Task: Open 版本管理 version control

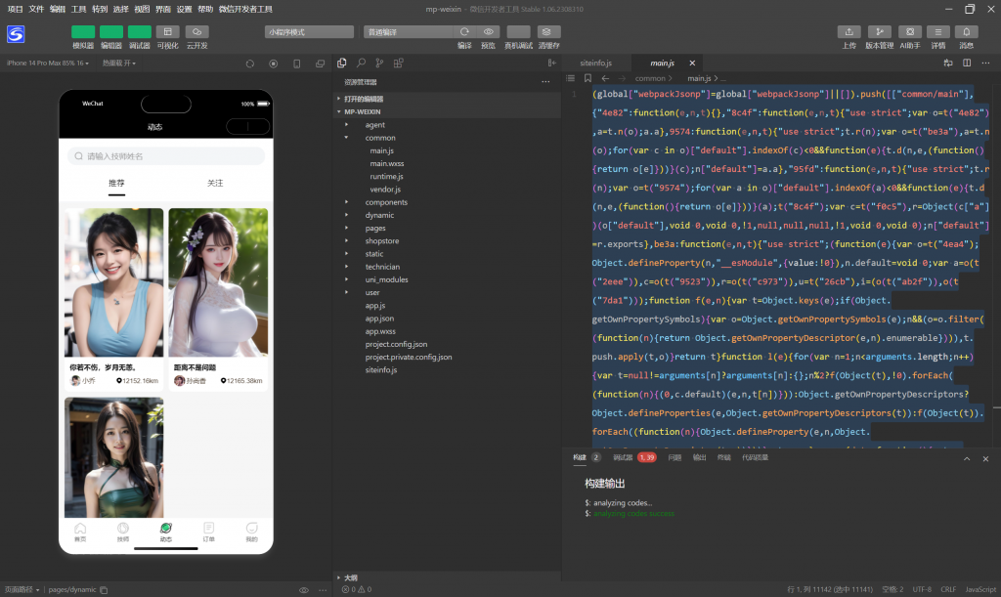Action: click(879, 32)
